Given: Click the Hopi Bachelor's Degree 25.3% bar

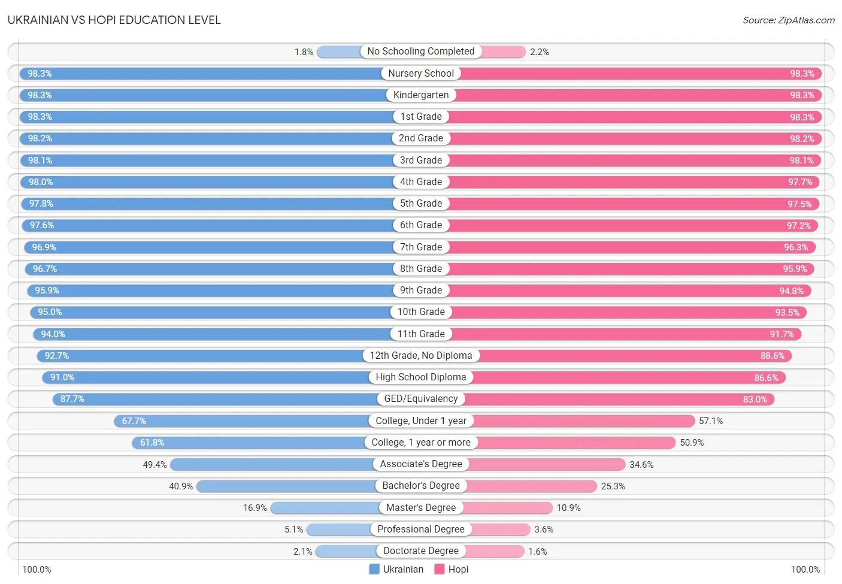Looking at the screenshot, I should (x=509, y=486).
